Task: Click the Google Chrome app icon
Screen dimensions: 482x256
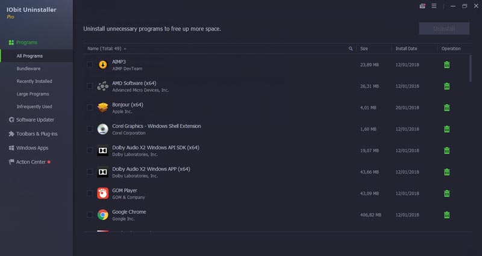Action: (102, 215)
